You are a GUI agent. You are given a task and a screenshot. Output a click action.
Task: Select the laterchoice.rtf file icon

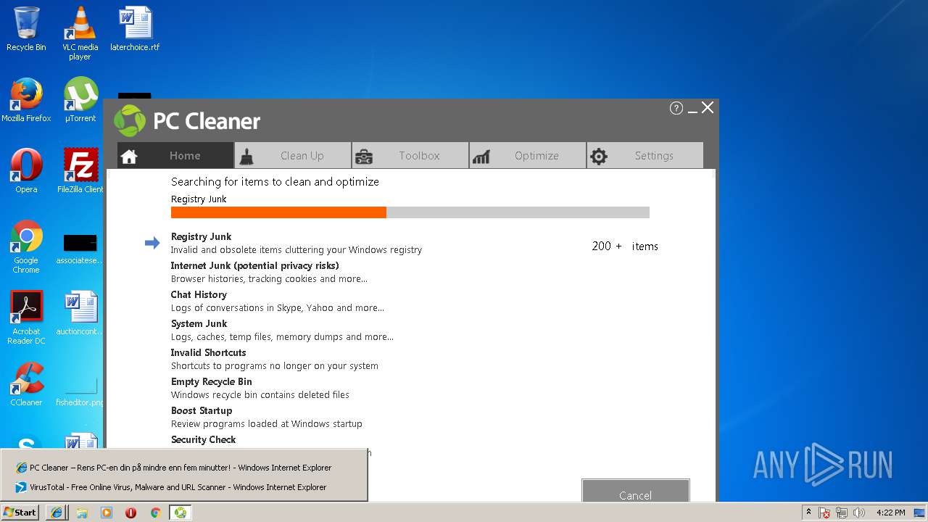click(x=135, y=29)
